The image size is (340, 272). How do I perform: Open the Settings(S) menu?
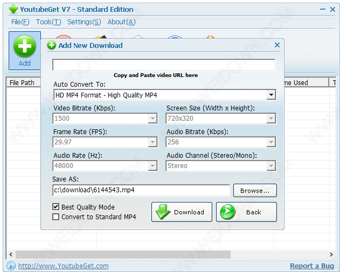pyautogui.click(x=84, y=22)
